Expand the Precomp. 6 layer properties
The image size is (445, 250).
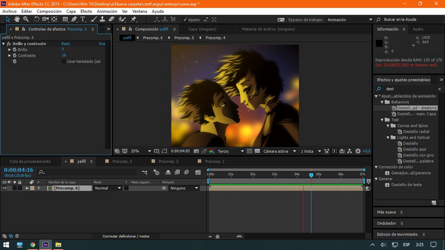click(x=27, y=188)
